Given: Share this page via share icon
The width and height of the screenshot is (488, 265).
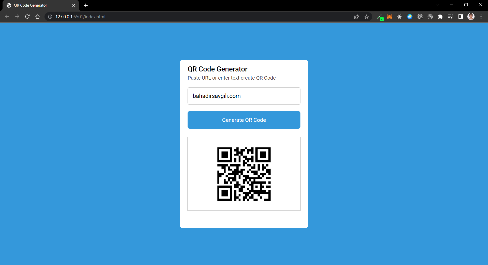Looking at the screenshot, I should point(356,17).
